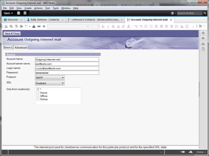Click the Password input field
Viewport: 209px width, 156px height.
(67, 73)
